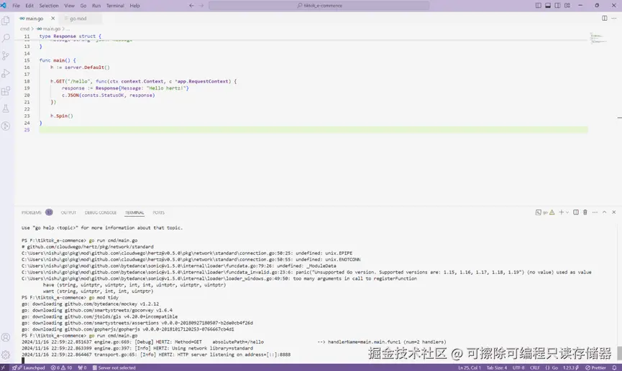Kill the terminal with trash icon
Viewport: 622px width, 371px height.
point(585,212)
